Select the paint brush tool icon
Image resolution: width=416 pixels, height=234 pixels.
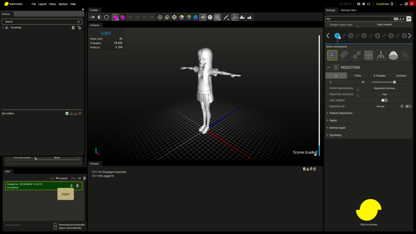pos(226,17)
